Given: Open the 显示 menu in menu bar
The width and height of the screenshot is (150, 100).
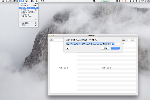Looking at the screenshot, I should 32,1.
